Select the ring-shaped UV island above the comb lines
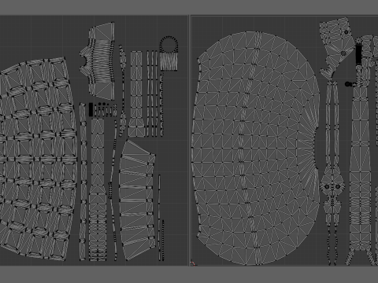This screenshot has height=283, width=378. coord(169,44)
